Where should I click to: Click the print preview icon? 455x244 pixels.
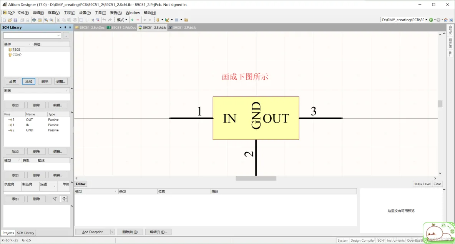pyautogui.click(x=27, y=20)
